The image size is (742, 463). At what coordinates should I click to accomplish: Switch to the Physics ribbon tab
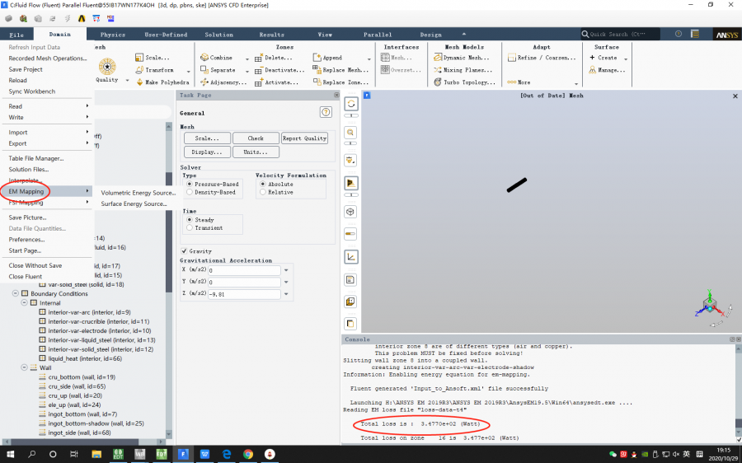[112, 35]
